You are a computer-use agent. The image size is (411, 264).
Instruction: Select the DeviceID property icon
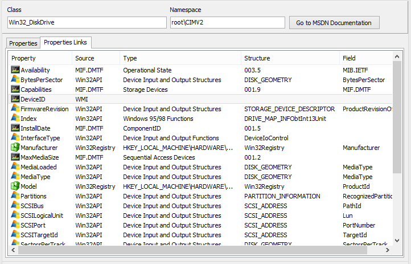coord(15,99)
